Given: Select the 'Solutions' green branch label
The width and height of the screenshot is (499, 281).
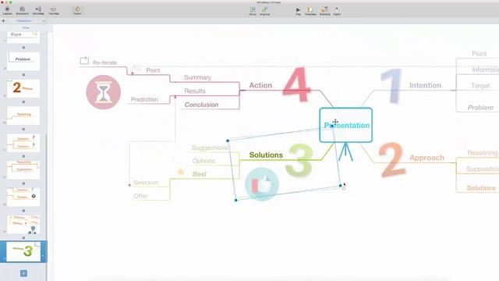Looking at the screenshot, I should click(x=266, y=155).
